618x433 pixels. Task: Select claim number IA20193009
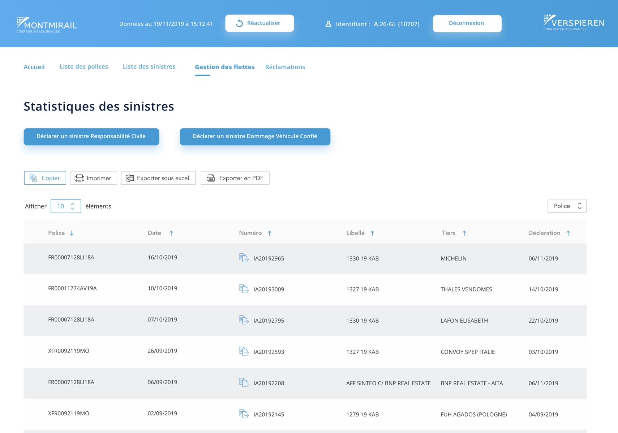(269, 289)
